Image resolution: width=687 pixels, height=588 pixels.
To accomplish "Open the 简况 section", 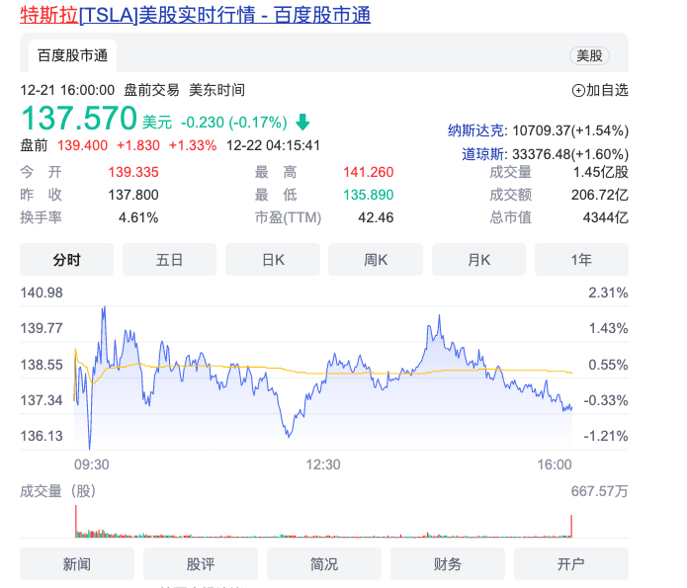I will pyautogui.click(x=324, y=564).
